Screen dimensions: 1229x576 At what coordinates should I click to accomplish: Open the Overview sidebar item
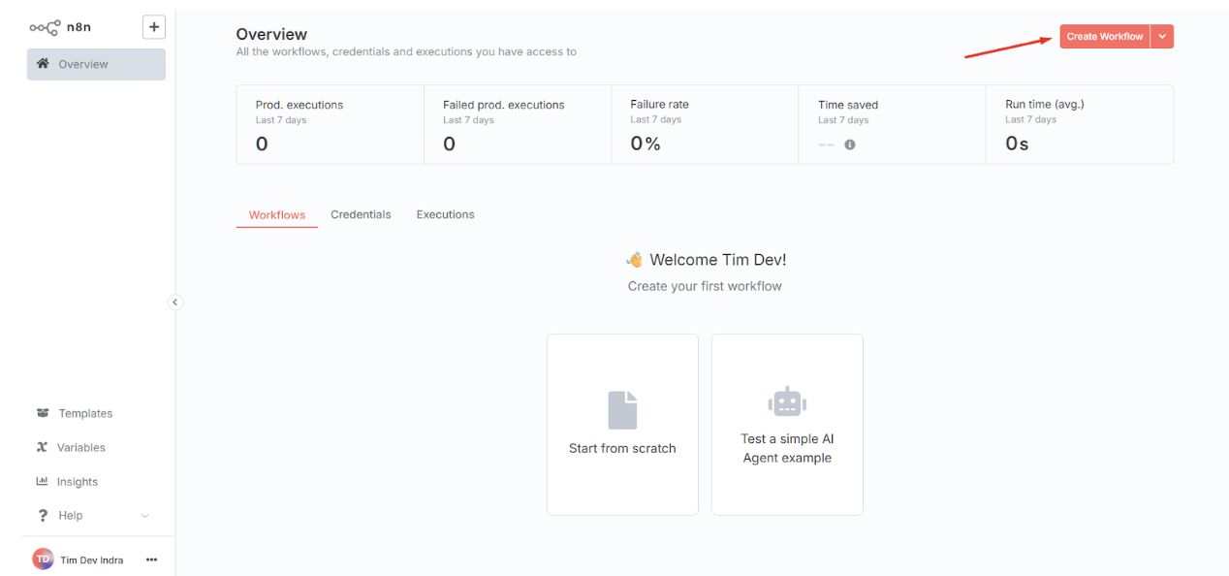coord(96,64)
